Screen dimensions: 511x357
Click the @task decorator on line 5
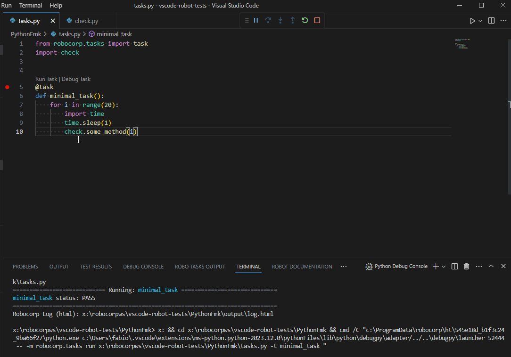pyautogui.click(x=44, y=87)
